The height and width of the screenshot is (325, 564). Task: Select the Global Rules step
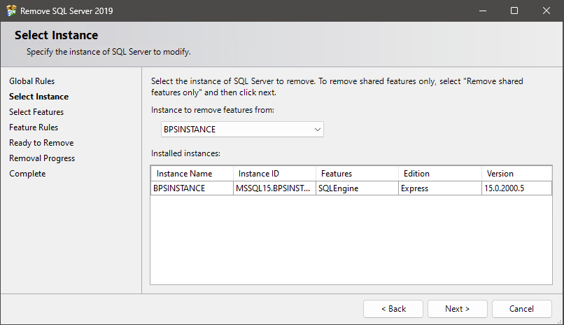coord(32,81)
